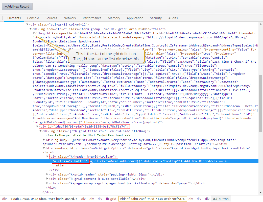This screenshot has height=202, width=263.
Task: Click the aria-hidden="false" attribute text
Action: click(147, 29)
